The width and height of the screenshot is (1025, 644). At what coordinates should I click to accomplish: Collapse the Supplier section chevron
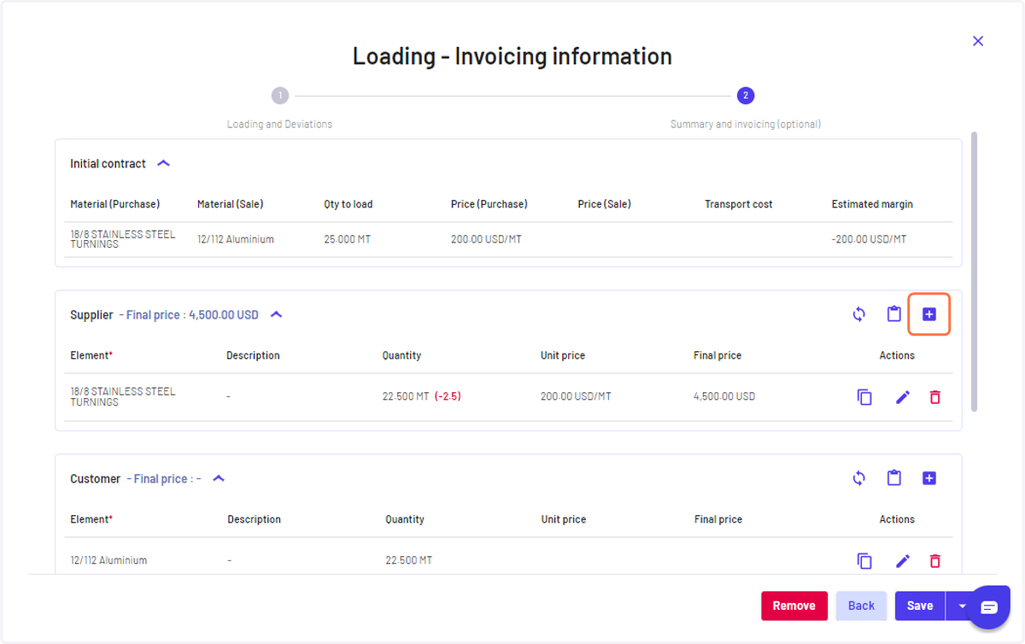coord(276,314)
